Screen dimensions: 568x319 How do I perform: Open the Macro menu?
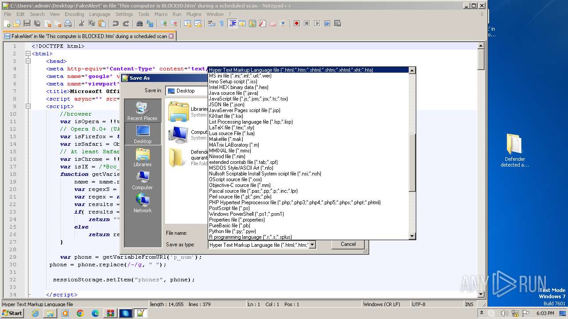click(x=161, y=14)
